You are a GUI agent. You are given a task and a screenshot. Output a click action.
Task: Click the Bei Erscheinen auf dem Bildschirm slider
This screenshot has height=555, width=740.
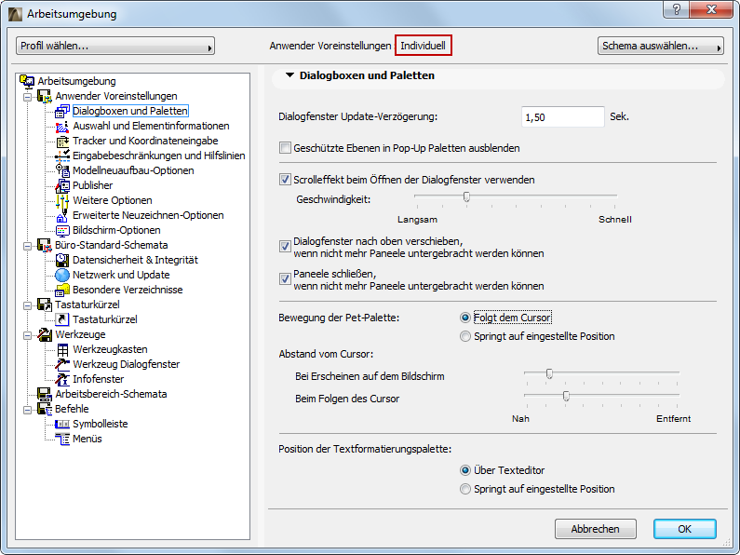[549, 373]
